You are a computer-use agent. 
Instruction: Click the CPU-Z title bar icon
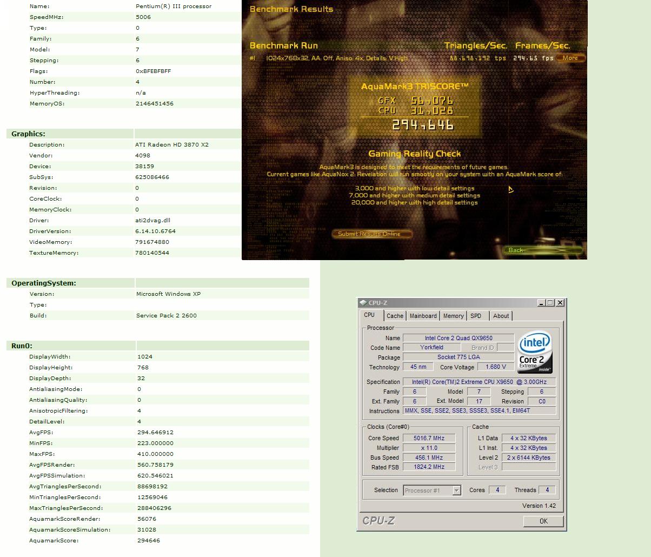click(363, 303)
